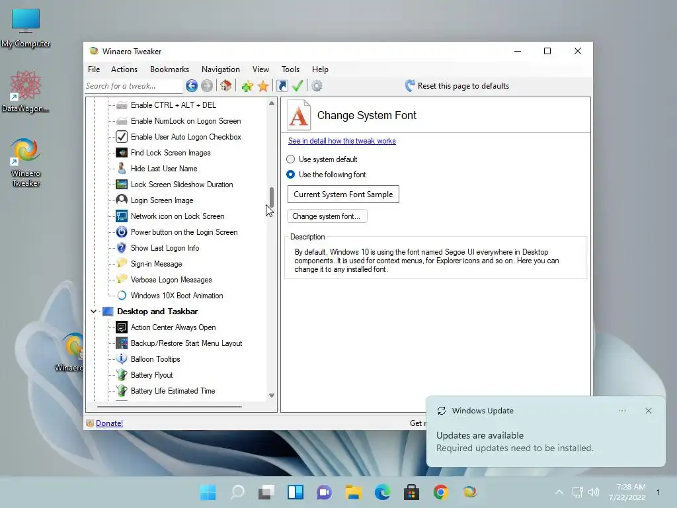Click the Balloon Tooltips info icon
The height and width of the screenshot is (508, 677).
122,359
